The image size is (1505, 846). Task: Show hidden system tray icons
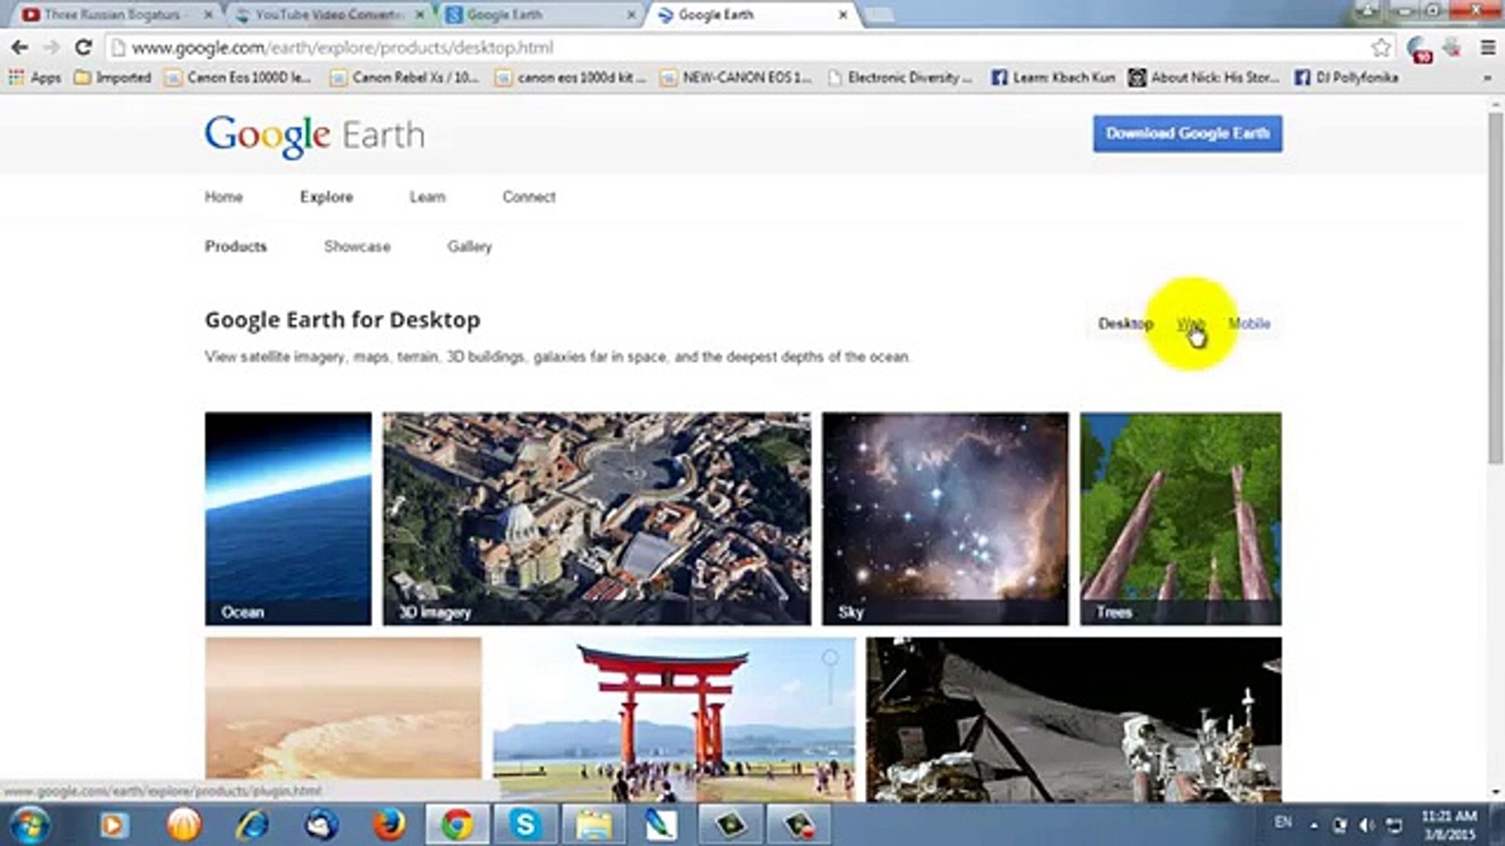pos(1314,825)
